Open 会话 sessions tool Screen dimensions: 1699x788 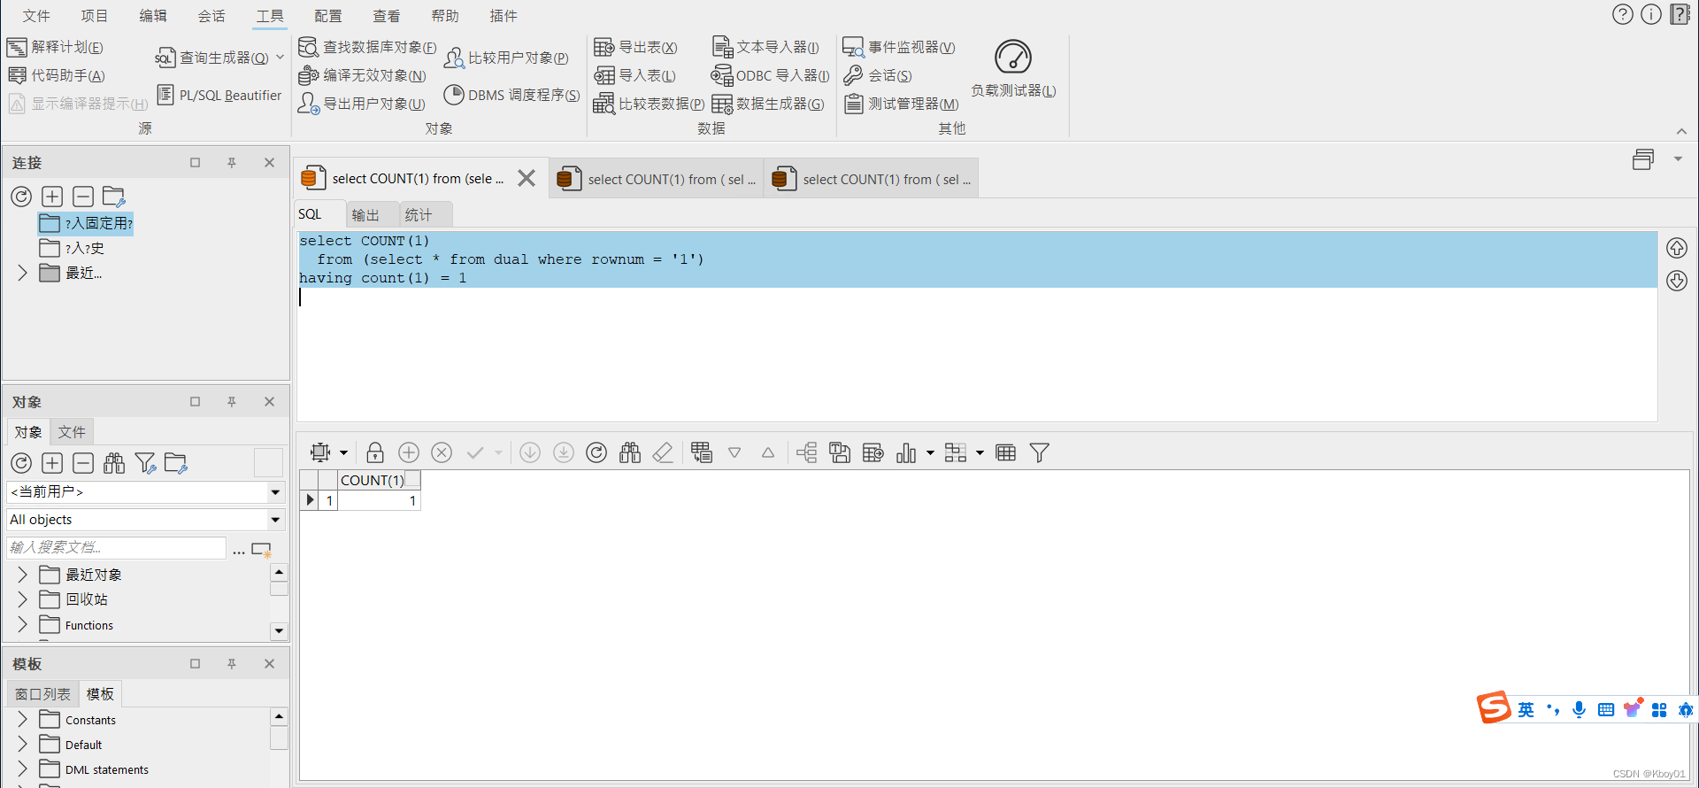[x=878, y=75]
